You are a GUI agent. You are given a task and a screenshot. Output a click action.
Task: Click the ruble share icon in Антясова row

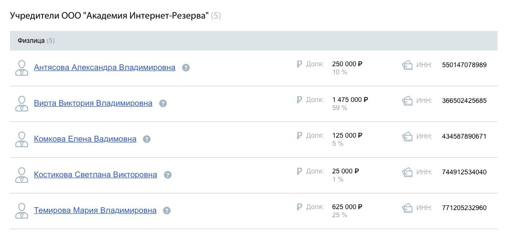click(300, 64)
